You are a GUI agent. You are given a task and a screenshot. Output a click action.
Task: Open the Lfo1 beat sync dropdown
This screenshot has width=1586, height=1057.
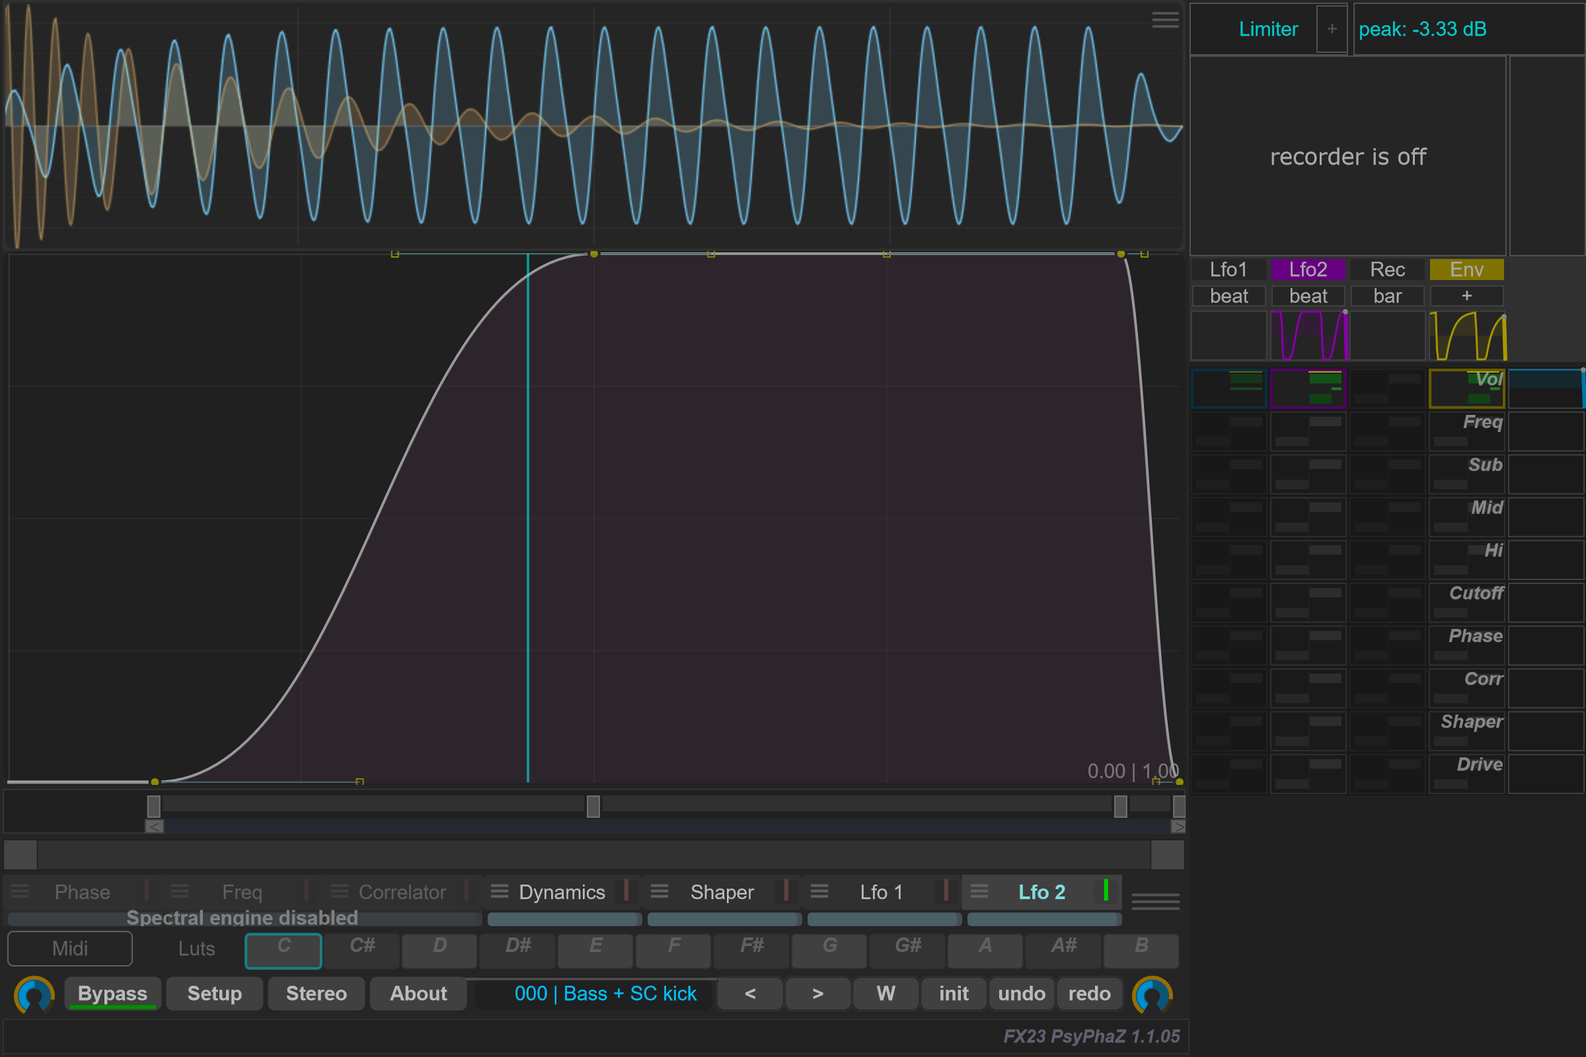coord(1228,296)
